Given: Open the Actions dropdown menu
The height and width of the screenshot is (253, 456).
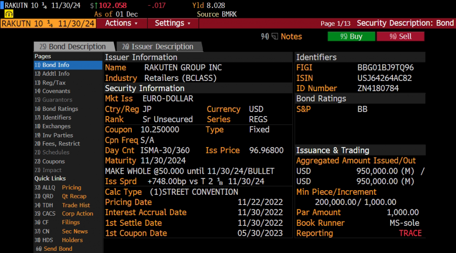Looking at the screenshot, I should pos(122,23).
